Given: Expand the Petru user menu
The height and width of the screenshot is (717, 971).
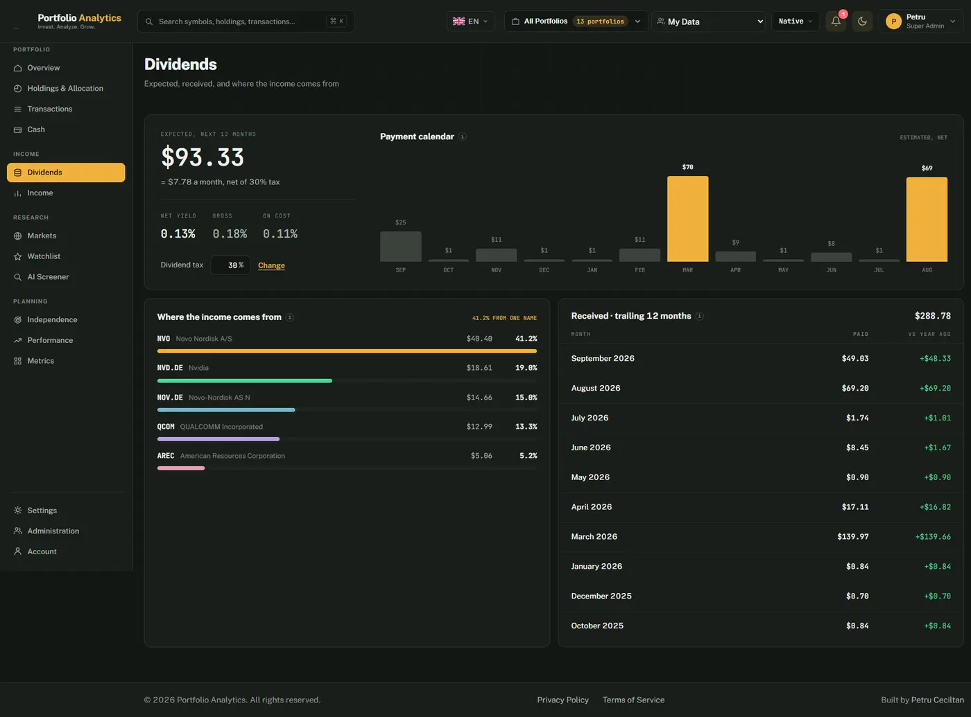Looking at the screenshot, I should [x=922, y=21].
